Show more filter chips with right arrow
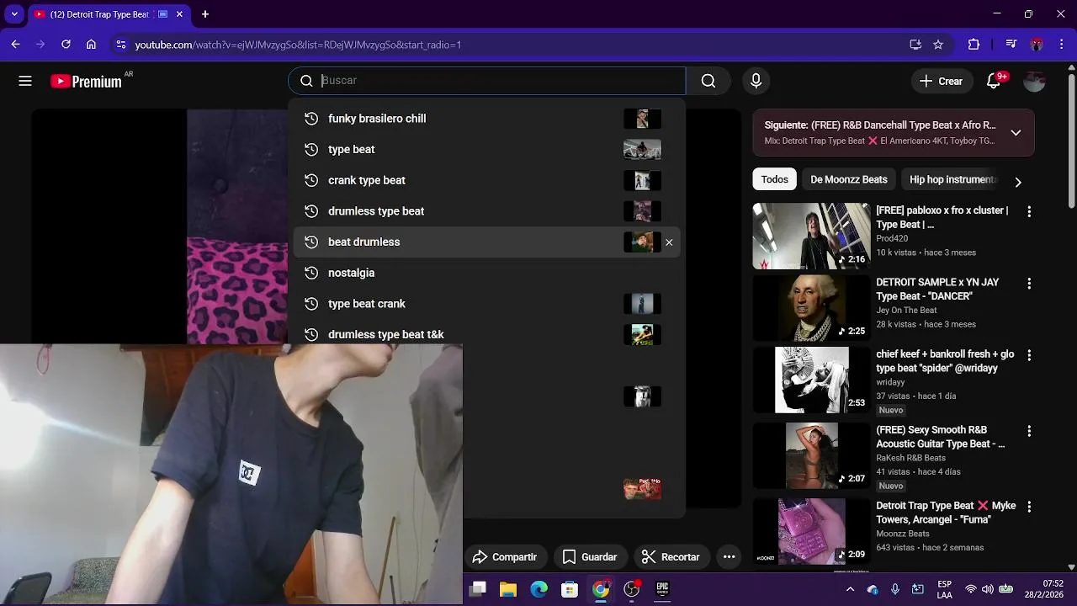This screenshot has width=1077, height=606. tap(1018, 182)
